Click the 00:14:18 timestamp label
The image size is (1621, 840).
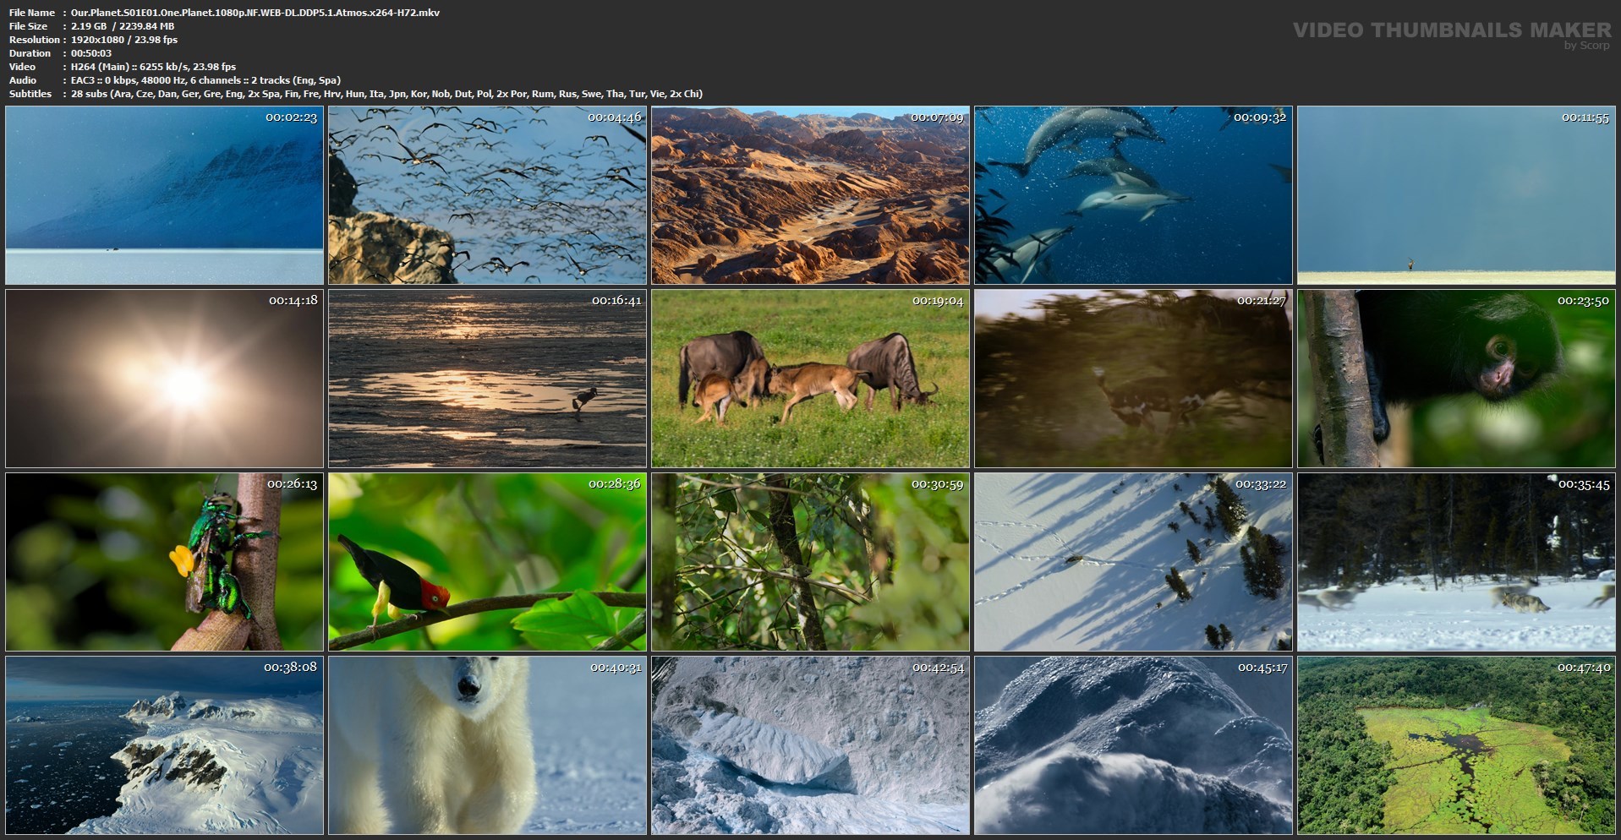(293, 301)
